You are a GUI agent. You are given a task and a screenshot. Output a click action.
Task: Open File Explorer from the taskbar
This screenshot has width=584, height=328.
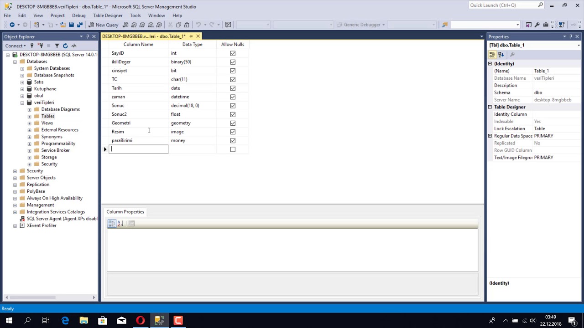(x=84, y=321)
